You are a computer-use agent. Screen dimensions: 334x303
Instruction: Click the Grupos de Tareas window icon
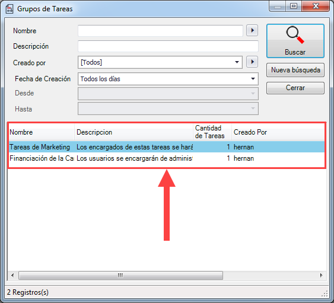pyautogui.click(x=9, y=9)
